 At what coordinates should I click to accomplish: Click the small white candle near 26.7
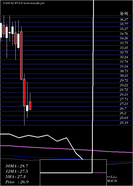[27, 108]
